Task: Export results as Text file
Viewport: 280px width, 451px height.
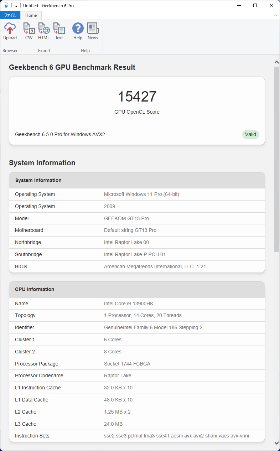Action: pyautogui.click(x=59, y=31)
